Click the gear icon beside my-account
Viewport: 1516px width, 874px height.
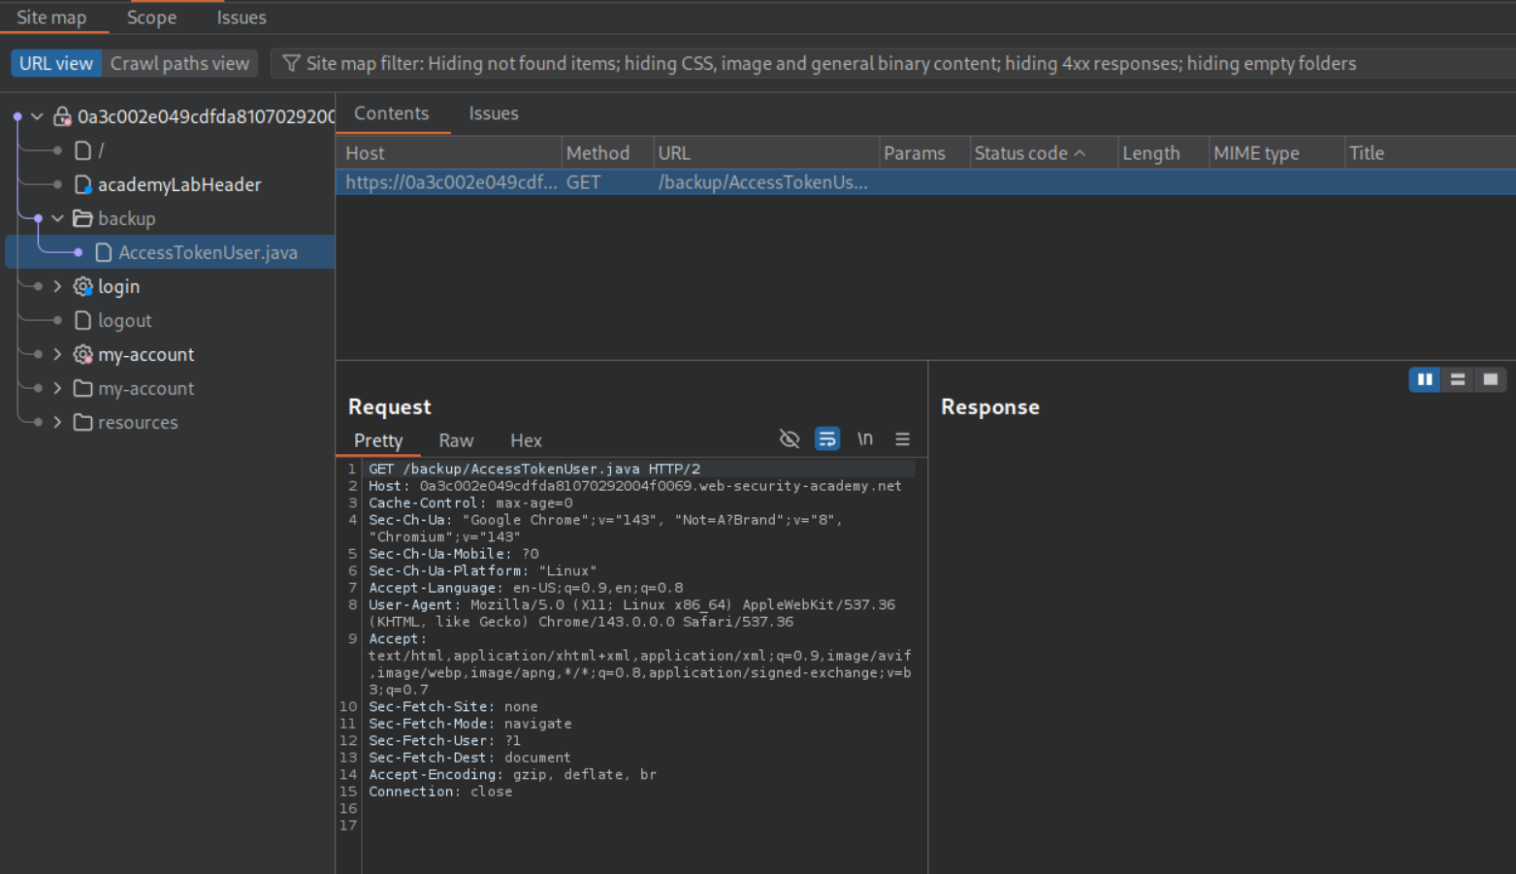pos(83,354)
